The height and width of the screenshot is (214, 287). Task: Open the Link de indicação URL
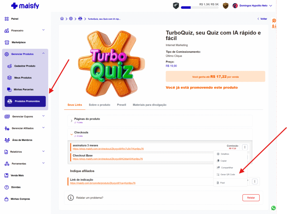[x=103, y=183]
